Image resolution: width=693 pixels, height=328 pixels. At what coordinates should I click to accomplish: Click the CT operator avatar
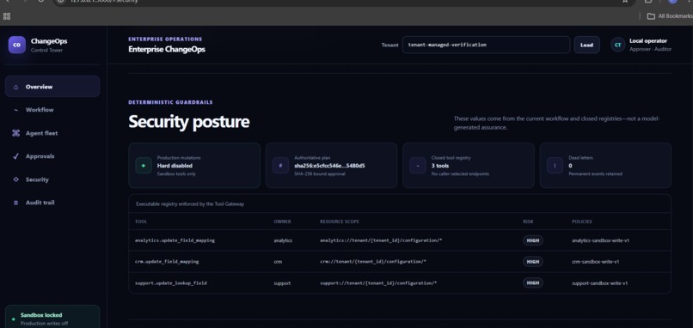tap(617, 45)
